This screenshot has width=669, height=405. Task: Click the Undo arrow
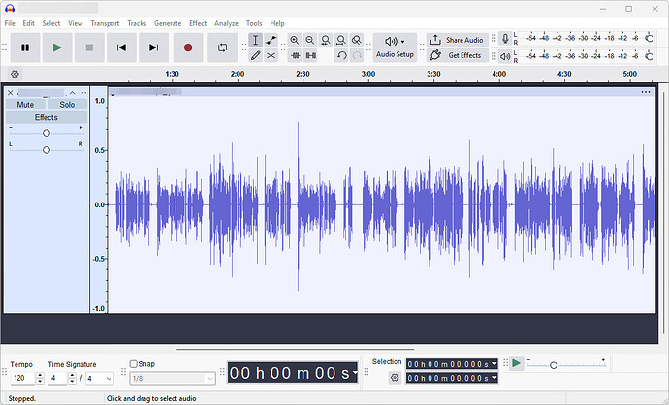point(341,55)
